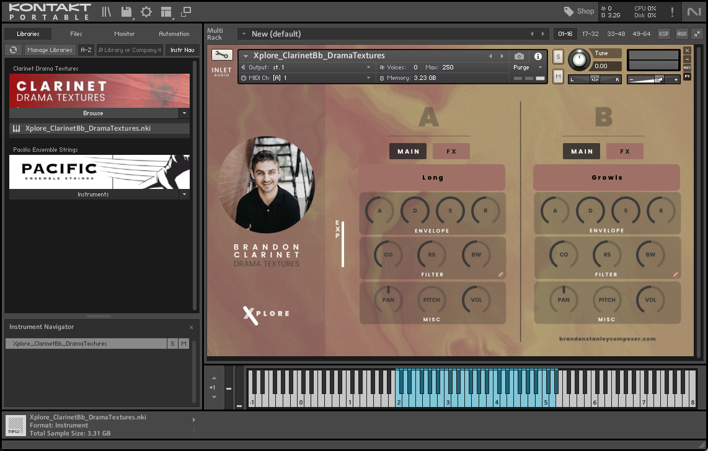Select the FX tab in section A

click(x=451, y=151)
